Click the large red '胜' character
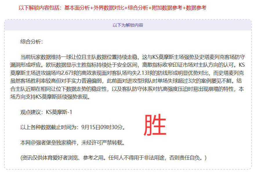Viewport: 257px width, 174px height. point(155,125)
